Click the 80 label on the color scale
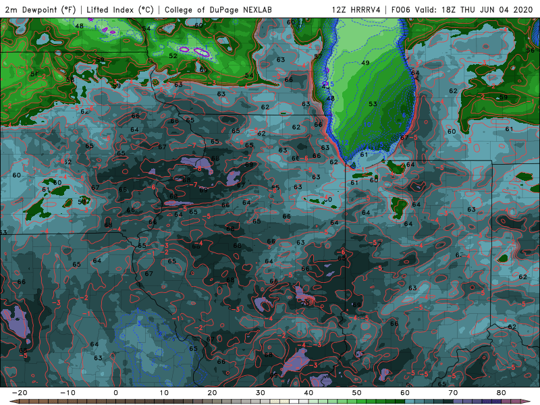The image size is (540, 405). click(502, 393)
